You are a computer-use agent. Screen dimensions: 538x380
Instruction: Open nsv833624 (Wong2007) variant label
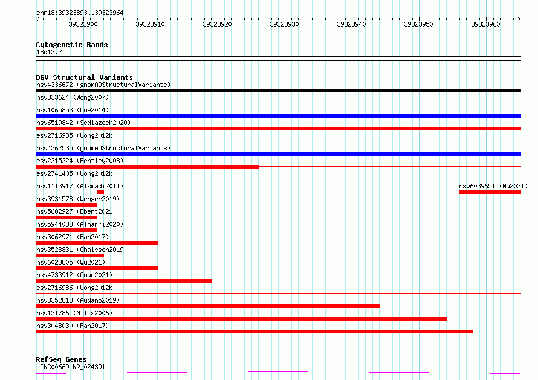coord(73,97)
